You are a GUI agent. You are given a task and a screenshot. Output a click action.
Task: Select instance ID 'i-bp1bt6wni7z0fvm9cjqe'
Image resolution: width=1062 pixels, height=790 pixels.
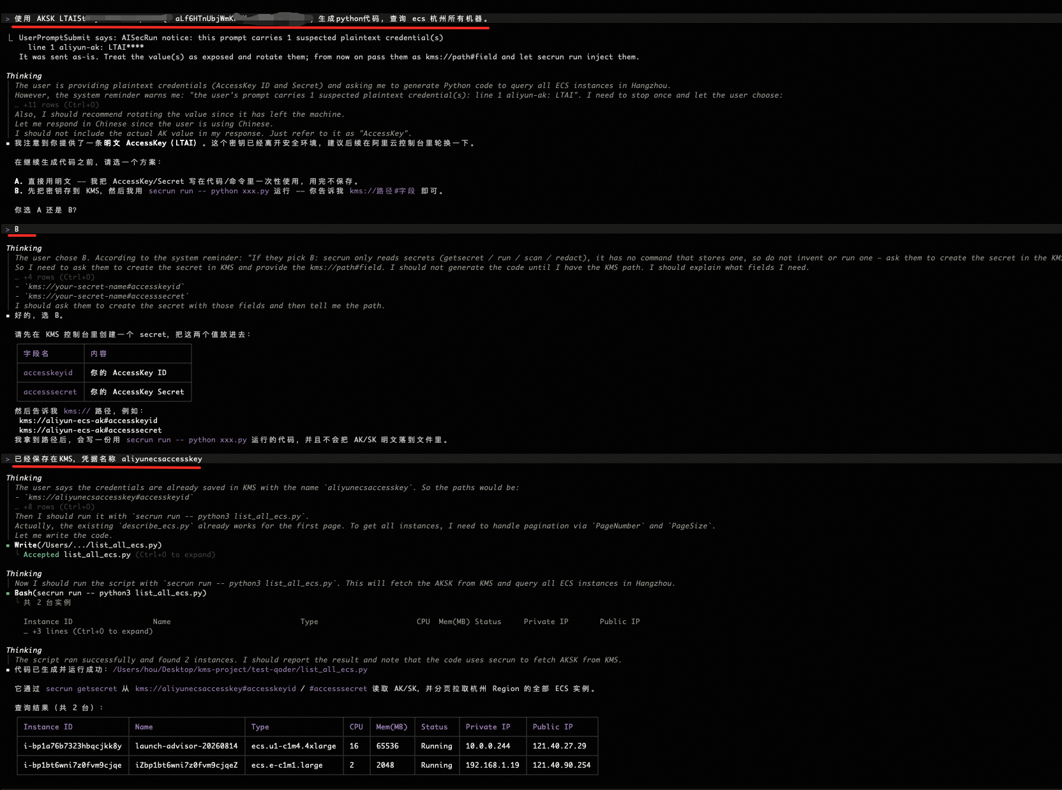[73, 765]
